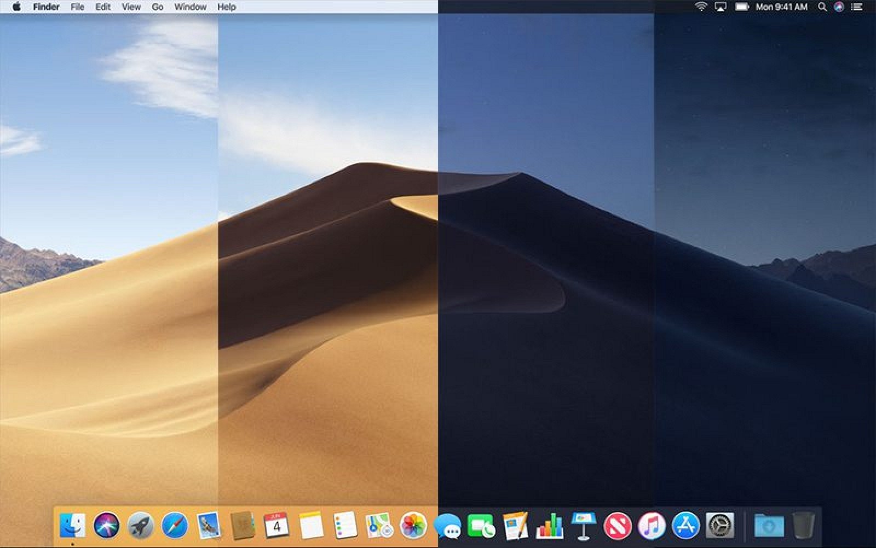Check Wi-Fi status in menu bar
This screenshot has width=876, height=548.
701,7
